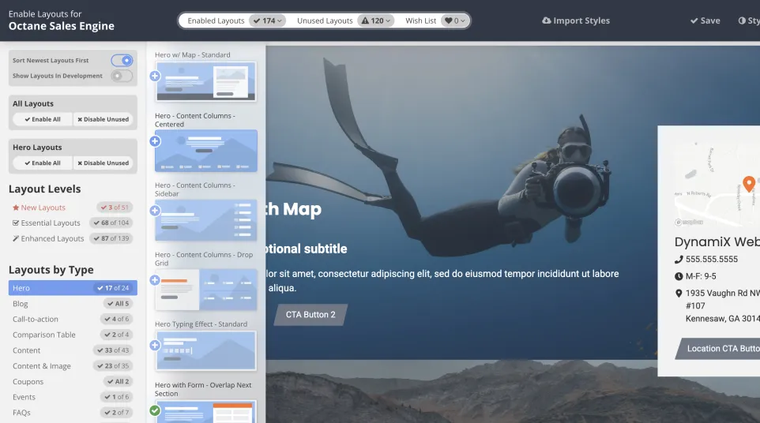
Task: Click the phone icon beside 555.555.5555
Action: (679, 260)
